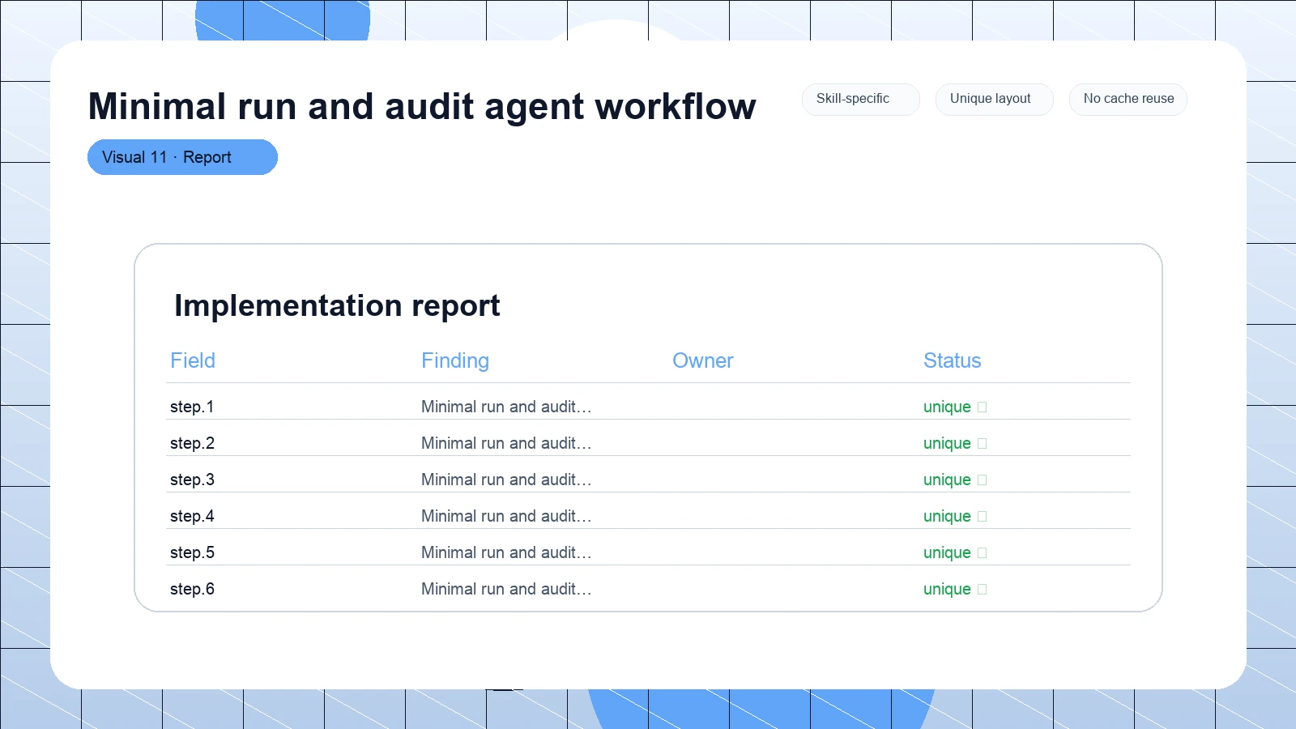Select the Visual 11 · Report badge
The width and height of the screenshot is (1296, 729).
click(x=182, y=157)
